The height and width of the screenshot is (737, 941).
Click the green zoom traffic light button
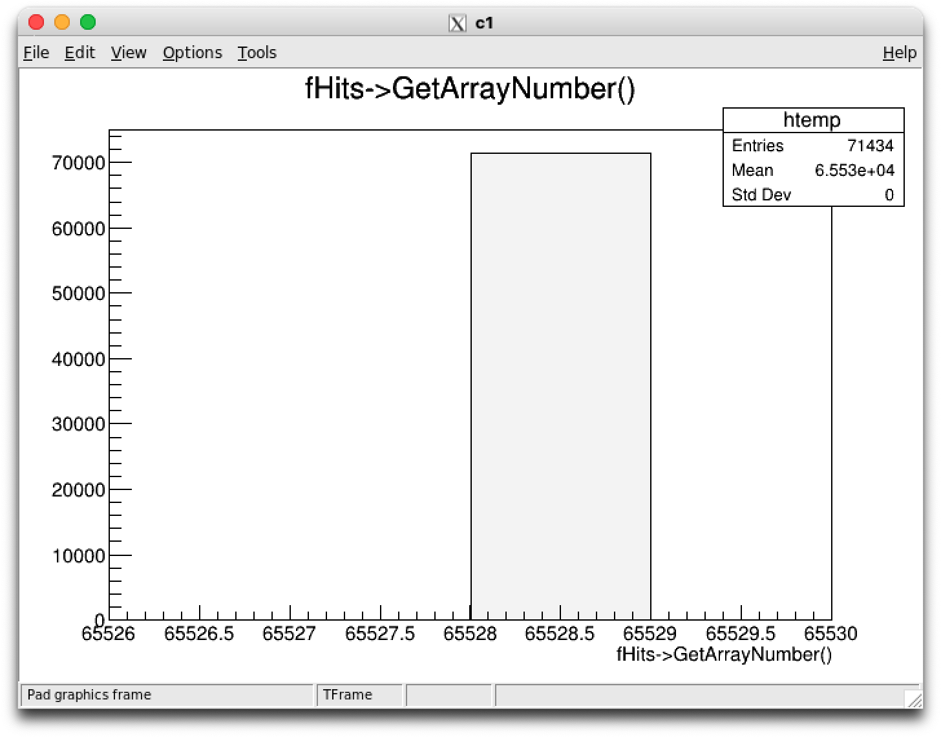coord(87,22)
